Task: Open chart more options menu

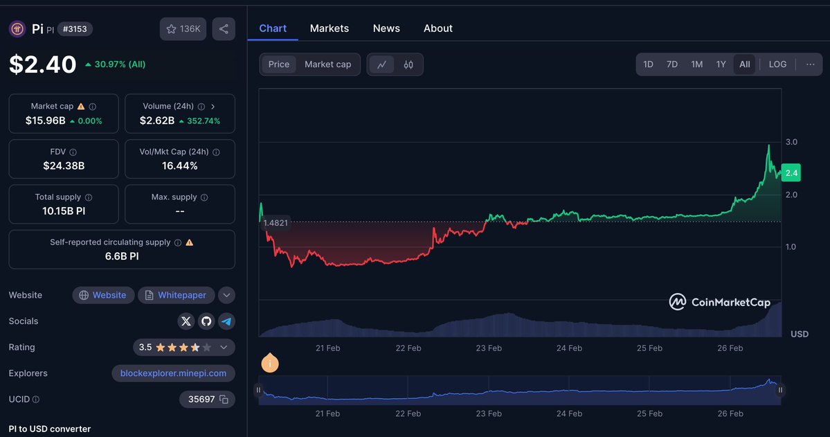Action: tap(811, 64)
